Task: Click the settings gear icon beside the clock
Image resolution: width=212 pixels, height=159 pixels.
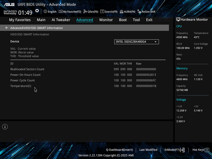Action: [37, 11]
